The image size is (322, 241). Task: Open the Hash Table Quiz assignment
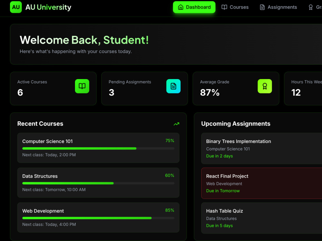[x=261, y=218]
